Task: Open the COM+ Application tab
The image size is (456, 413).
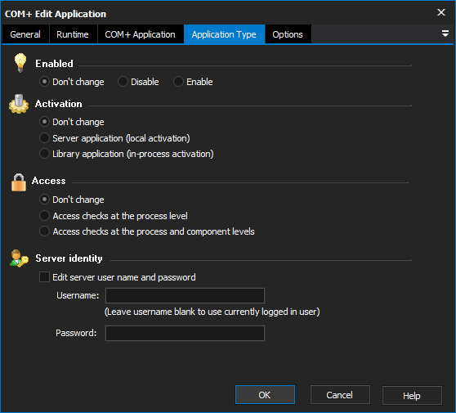Action: [141, 34]
